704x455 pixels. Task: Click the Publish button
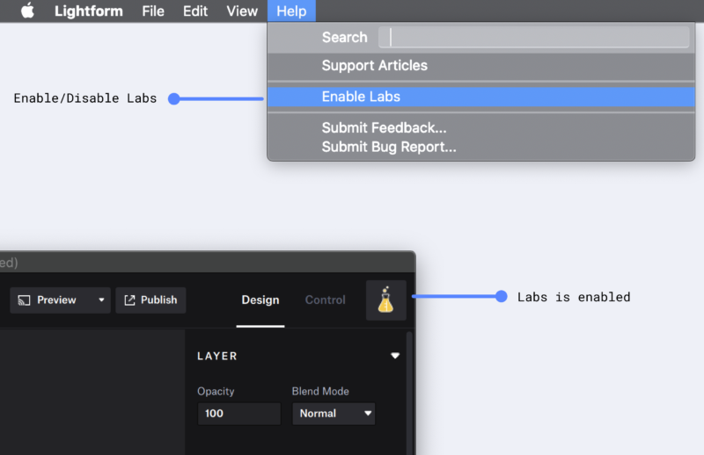click(x=150, y=300)
